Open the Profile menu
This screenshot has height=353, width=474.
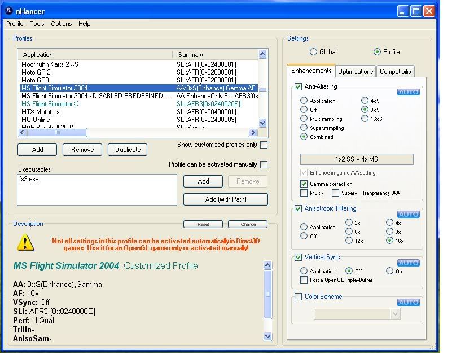15,24
